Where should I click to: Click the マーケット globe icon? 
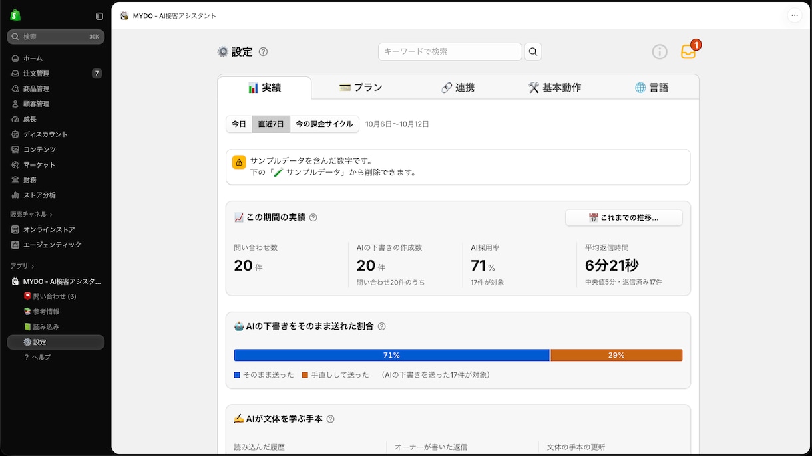pyautogui.click(x=15, y=165)
